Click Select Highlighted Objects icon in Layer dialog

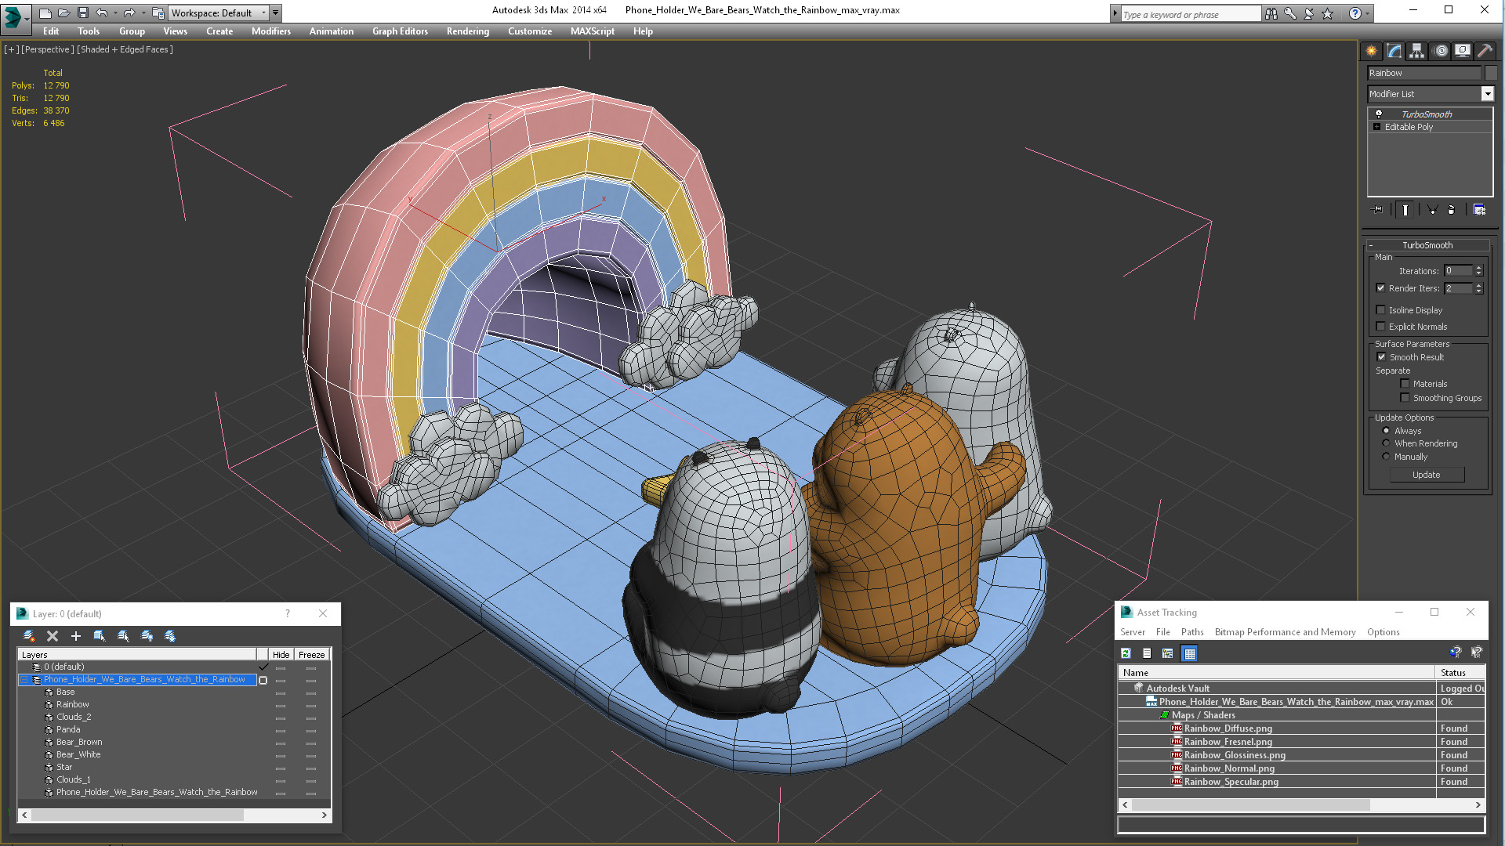click(x=100, y=636)
